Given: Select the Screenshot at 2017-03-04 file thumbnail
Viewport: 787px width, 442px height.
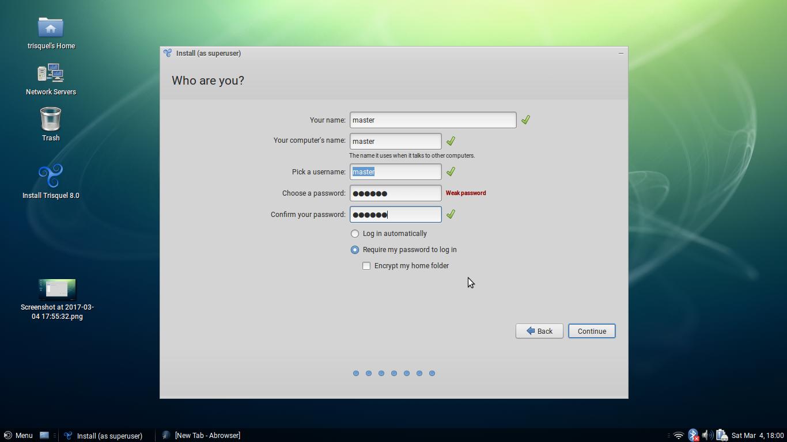Looking at the screenshot, I should [57, 289].
